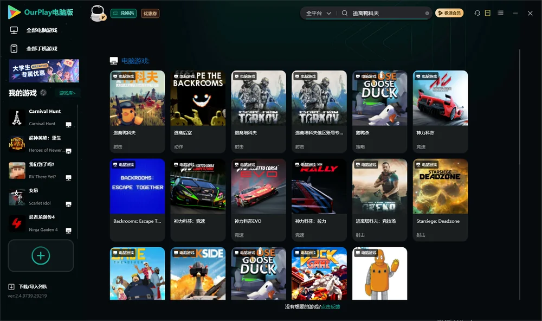Open the Backrooms: Escape Together card
The image size is (542, 321).
click(137, 200)
